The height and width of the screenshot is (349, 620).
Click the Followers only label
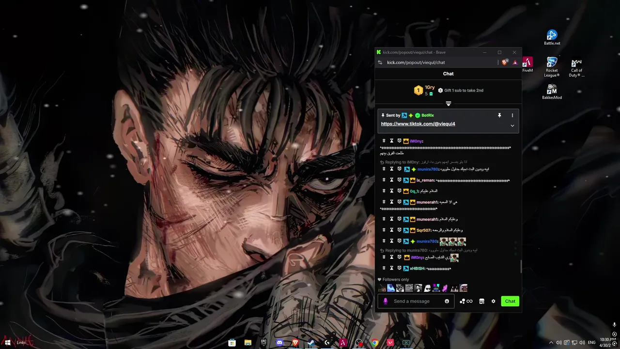click(x=396, y=280)
